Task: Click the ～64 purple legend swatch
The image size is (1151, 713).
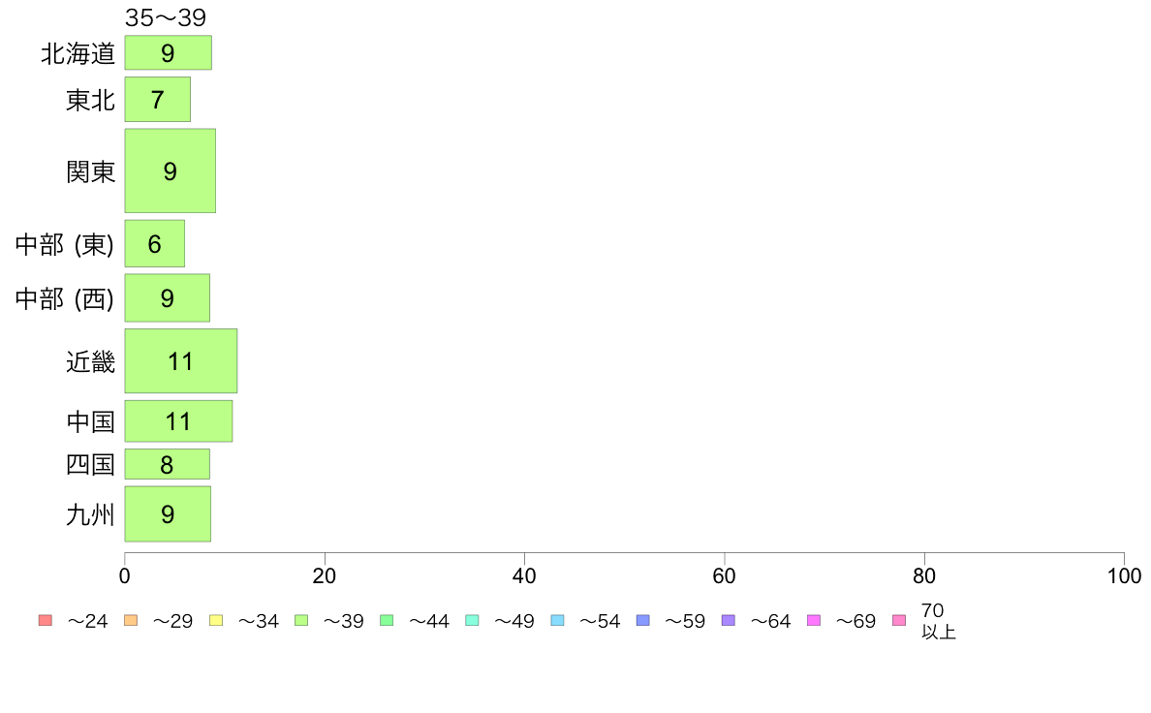Action: tap(729, 620)
